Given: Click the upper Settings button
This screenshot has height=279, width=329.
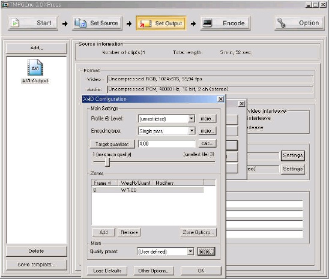Looking at the screenshot, I should [x=293, y=155].
